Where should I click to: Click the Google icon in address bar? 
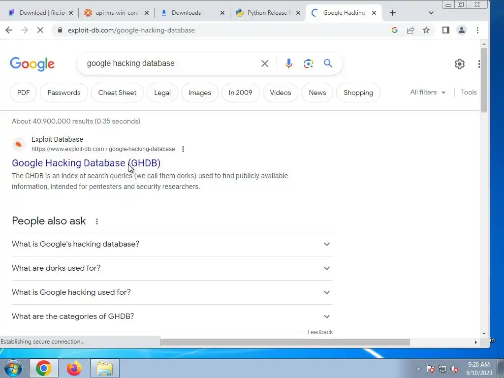coord(395,30)
